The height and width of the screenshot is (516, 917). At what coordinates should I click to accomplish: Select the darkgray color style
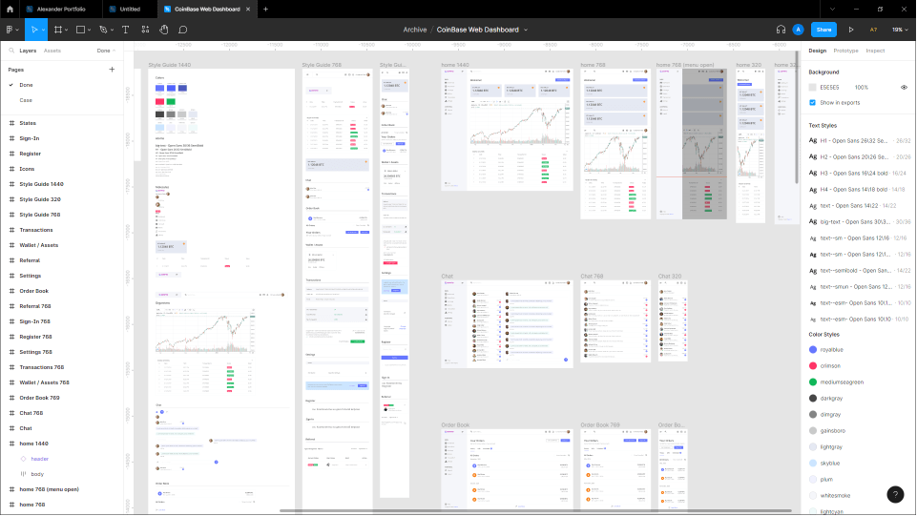point(831,398)
